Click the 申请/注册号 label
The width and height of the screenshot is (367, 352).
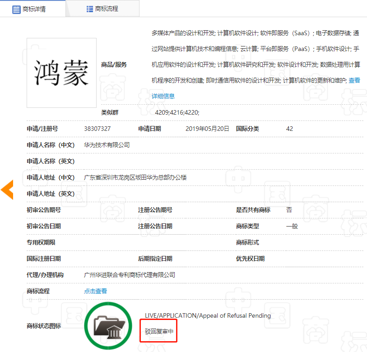42,129
